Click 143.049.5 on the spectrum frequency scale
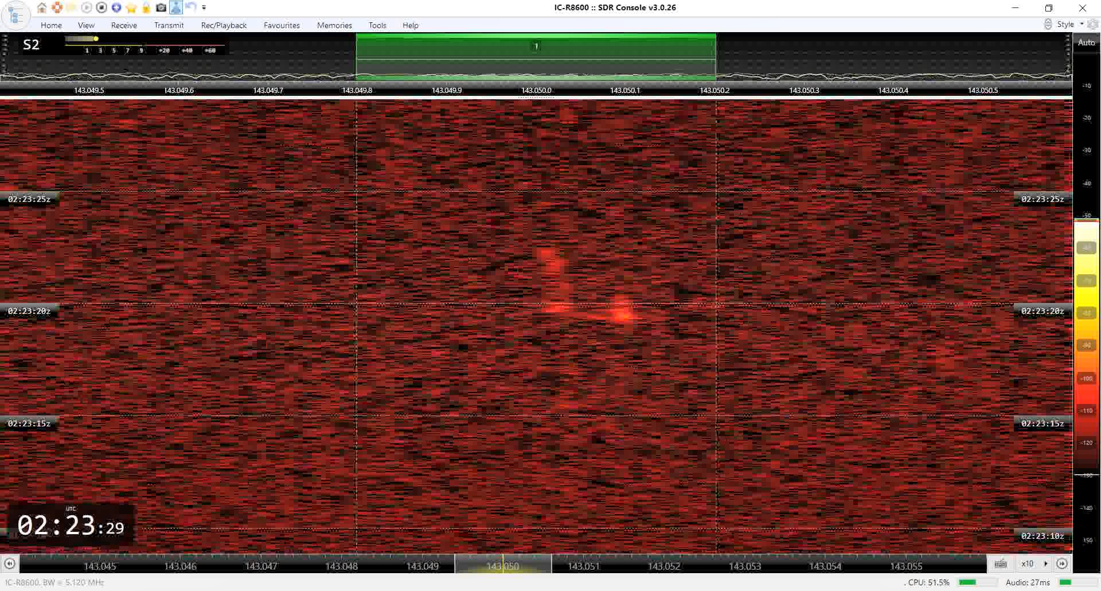The height and width of the screenshot is (591, 1101). click(x=89, y=91)
